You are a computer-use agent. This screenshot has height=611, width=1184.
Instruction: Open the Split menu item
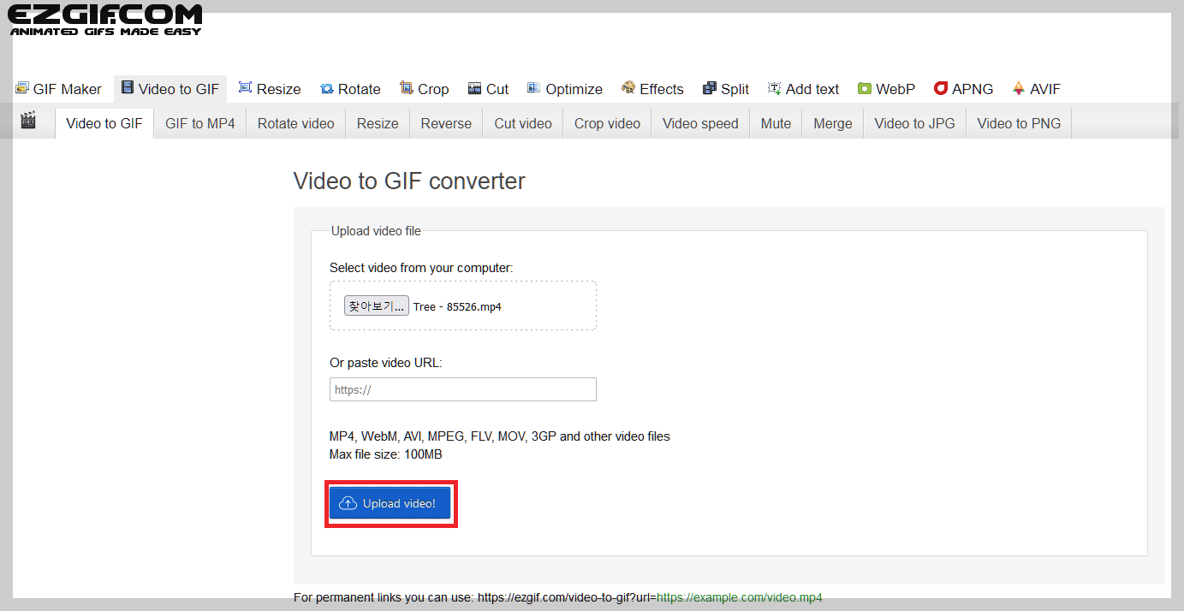(726, 89)
